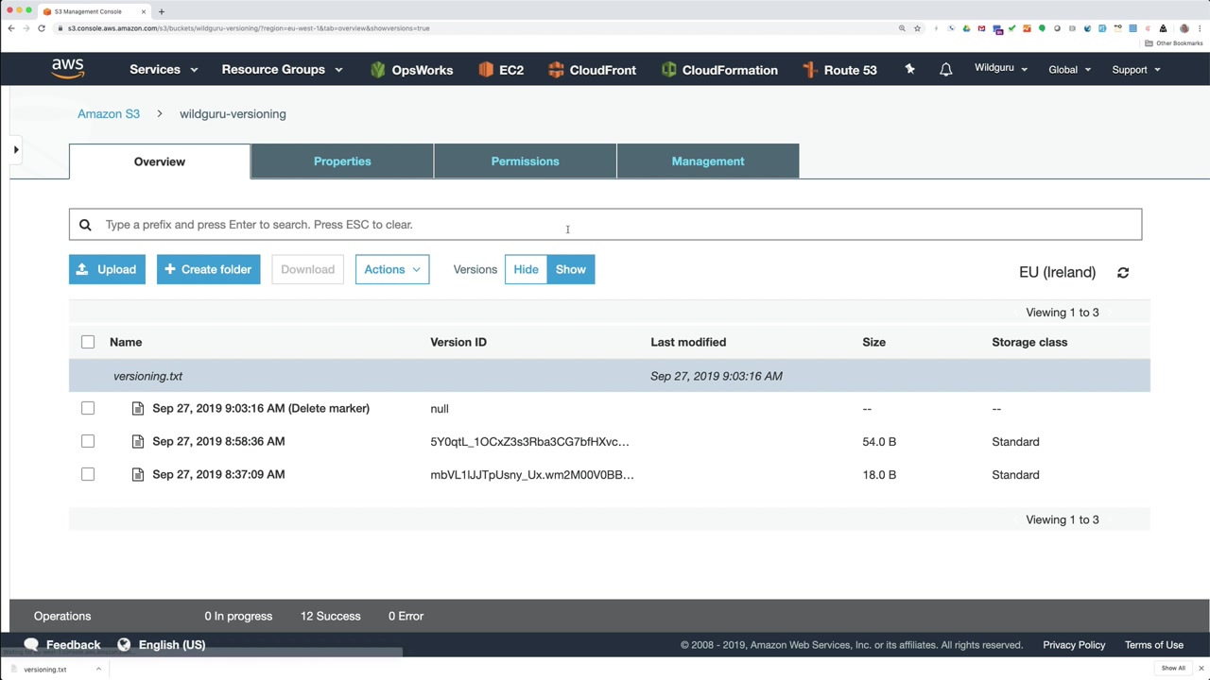This screenshot has width=1210, height=680.
Task: Reload the browser page
Action: [42, 28]
